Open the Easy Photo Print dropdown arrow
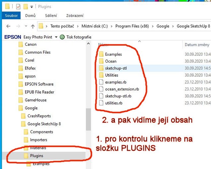211x169 pixels. [56, 37]
